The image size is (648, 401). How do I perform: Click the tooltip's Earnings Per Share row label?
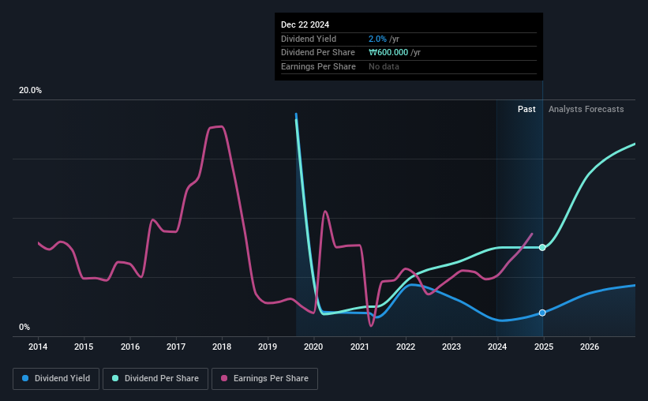tap(318, 66)
